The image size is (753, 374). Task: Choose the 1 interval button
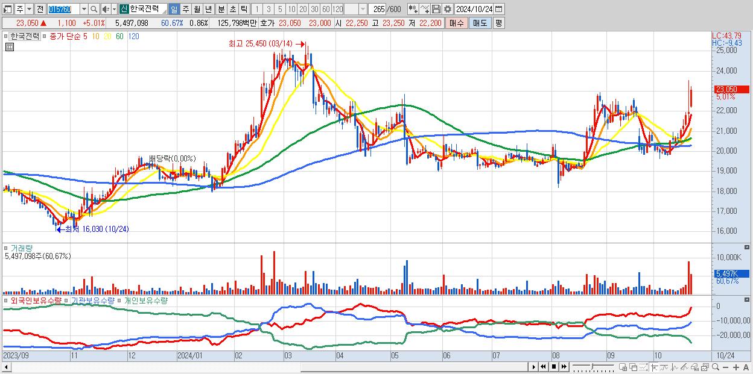pos(257,9)
